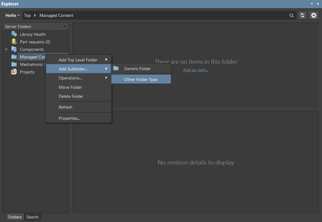Screen dimensions: 322x222
Task: Click the Mechatronic folder icon
Action: tap(14, 64)
